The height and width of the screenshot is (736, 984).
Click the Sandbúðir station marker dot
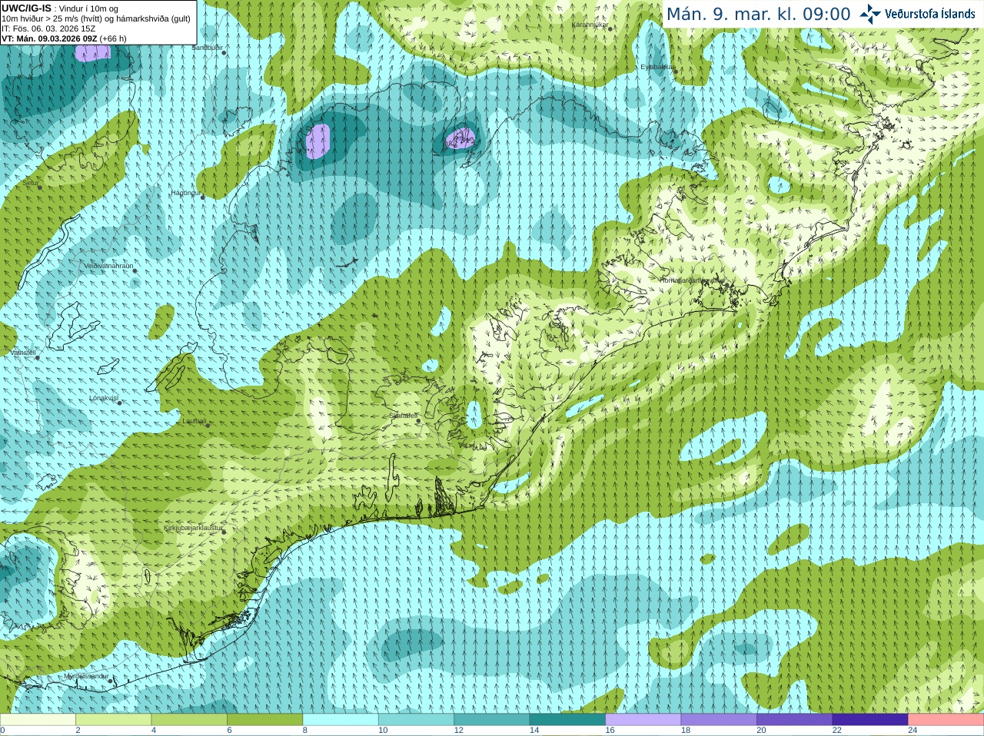[224, 52]
